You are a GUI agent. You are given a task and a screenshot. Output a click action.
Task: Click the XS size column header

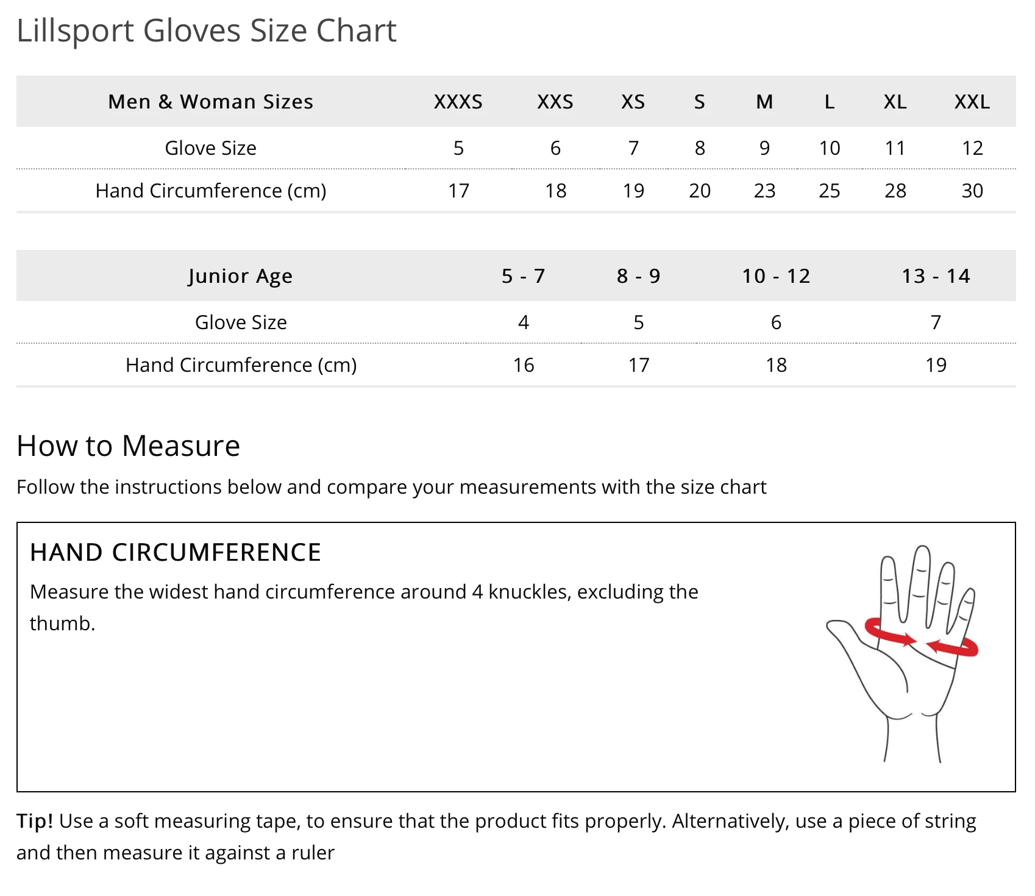pos(633,102)
